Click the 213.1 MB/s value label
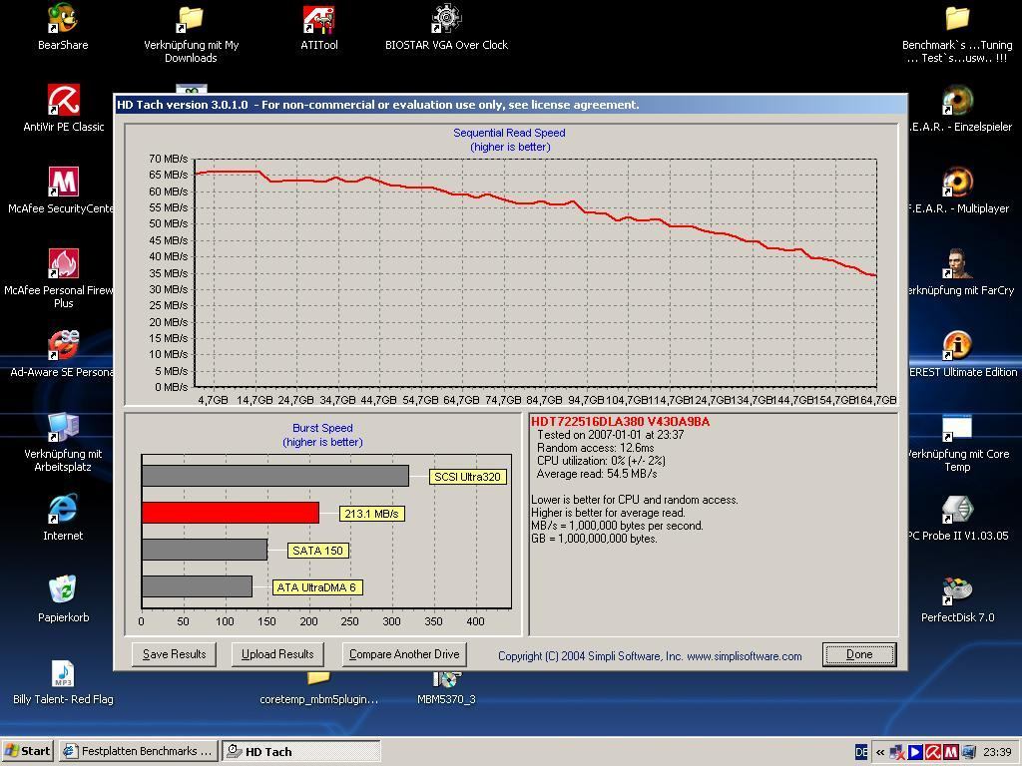Screen dimensions: 1022x766 [x=371, y=514]
